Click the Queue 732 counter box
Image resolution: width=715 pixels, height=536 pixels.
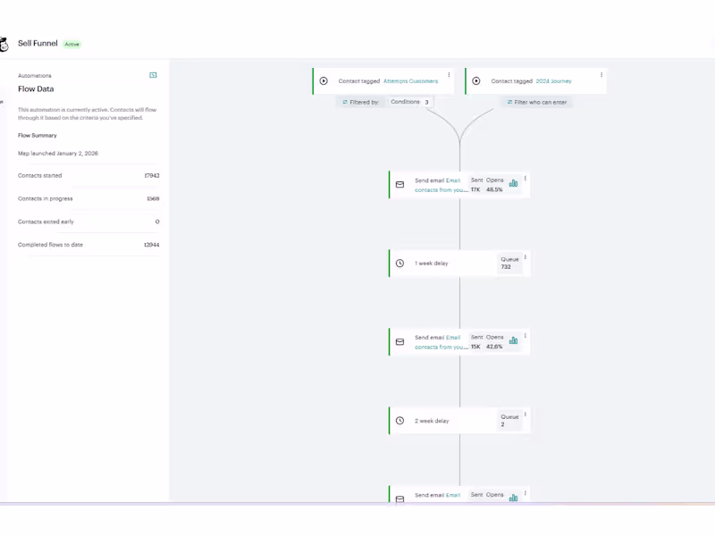(x=509, y=263)
